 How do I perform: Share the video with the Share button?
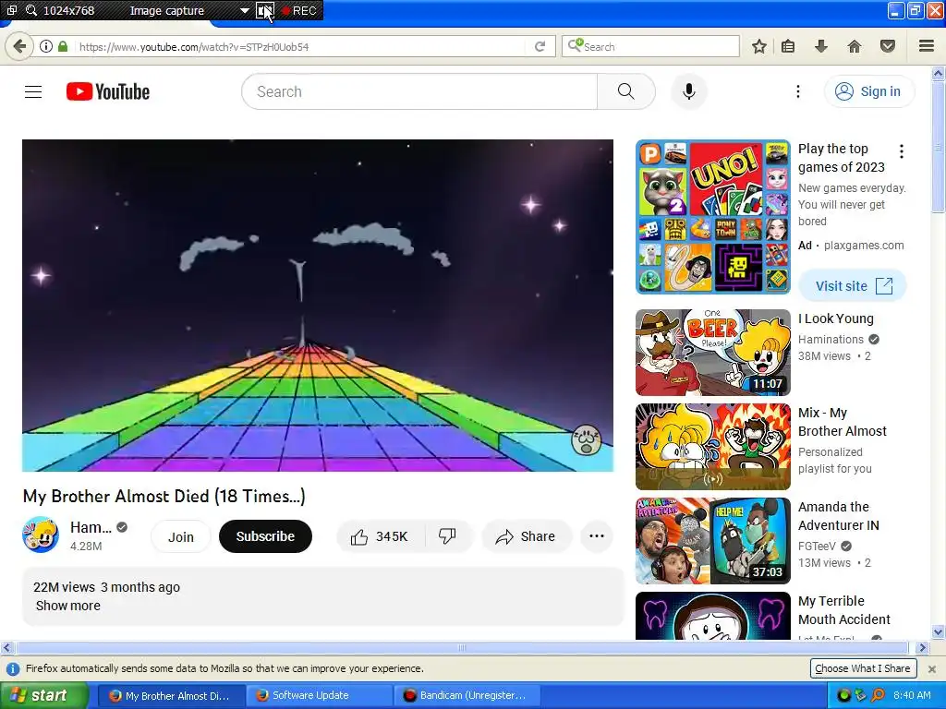click(526, 536)
